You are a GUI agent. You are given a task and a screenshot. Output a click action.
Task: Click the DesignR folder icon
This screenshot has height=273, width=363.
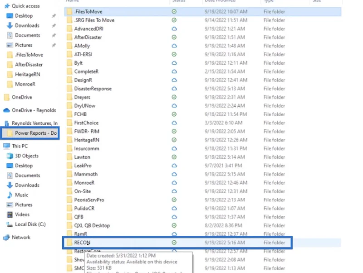(x=69, y=80)
